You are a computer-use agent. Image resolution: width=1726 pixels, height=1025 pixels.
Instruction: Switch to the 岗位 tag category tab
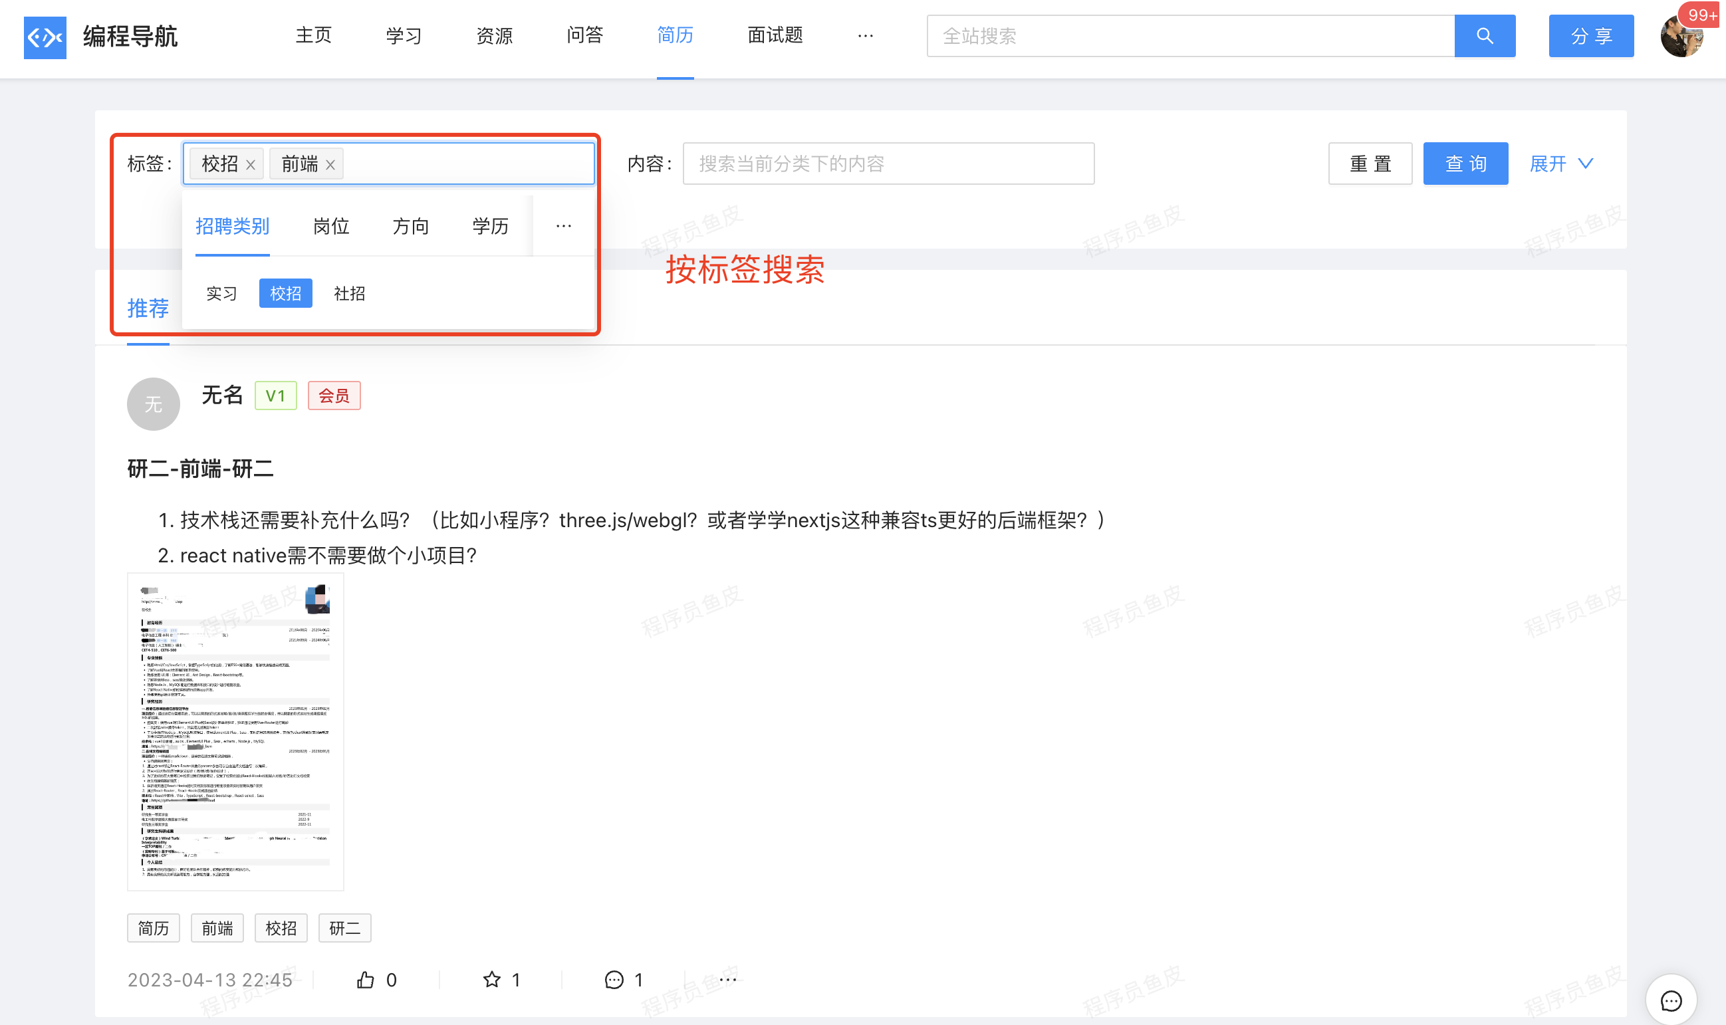click(x=331, y=226)
